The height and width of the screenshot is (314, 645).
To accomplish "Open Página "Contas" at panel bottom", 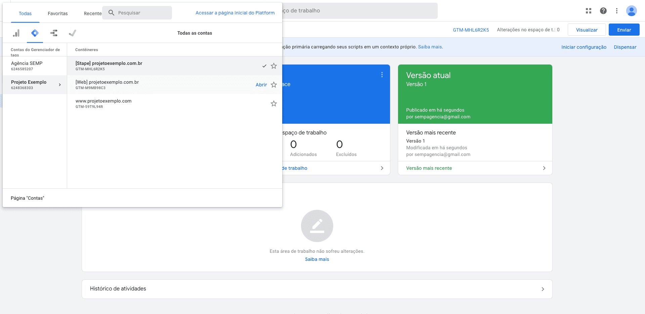I will point(28,198).
